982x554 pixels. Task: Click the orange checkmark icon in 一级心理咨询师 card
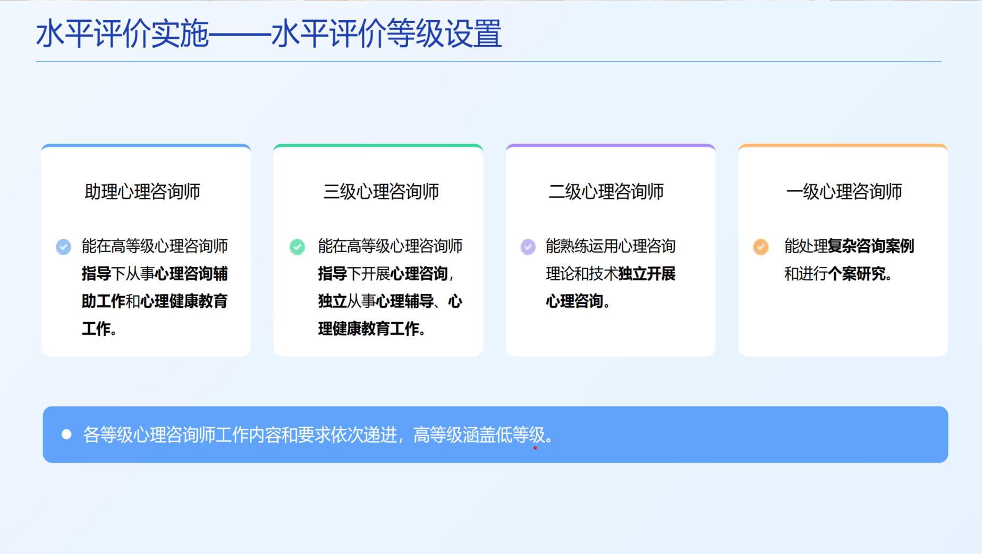coord(760,247)
